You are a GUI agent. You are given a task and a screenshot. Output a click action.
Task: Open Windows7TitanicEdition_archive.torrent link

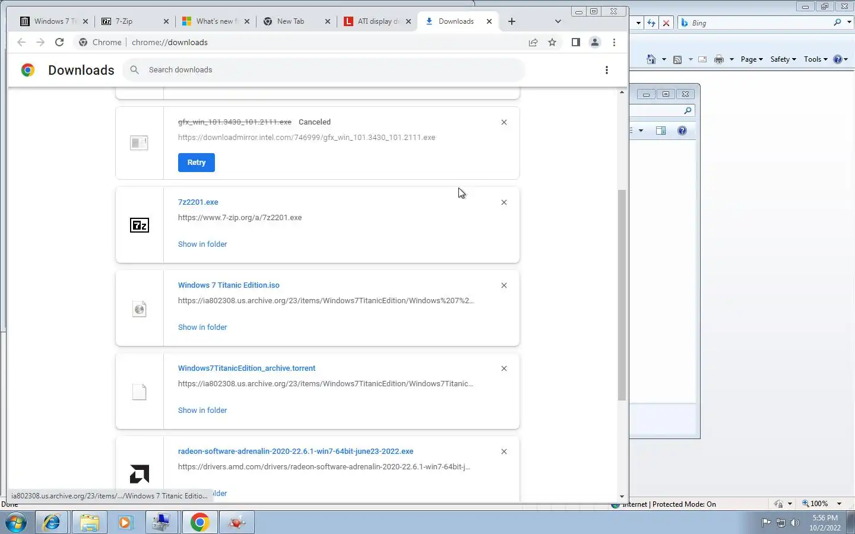click(246, 368)
